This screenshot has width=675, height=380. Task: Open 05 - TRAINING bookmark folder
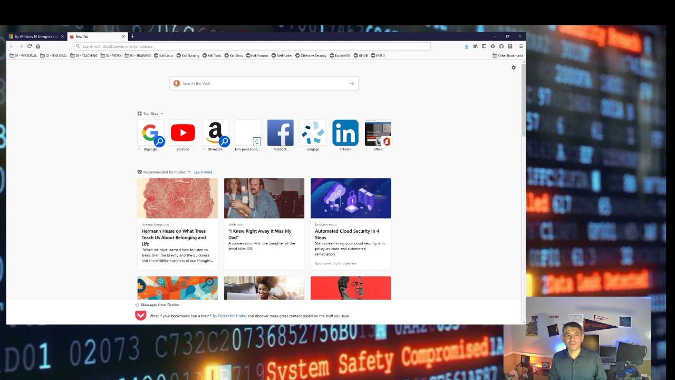pos(138,55)
